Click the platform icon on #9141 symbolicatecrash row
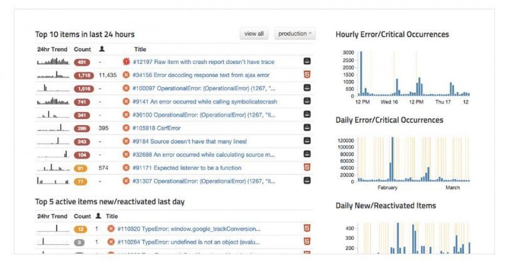Image resolution: width=508 pixels, height=263 pixels. [307, 101]
